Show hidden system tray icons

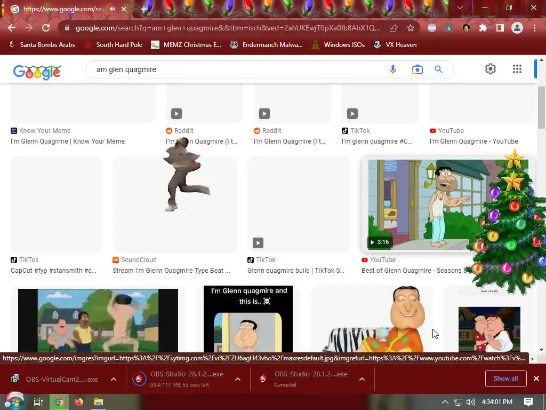coord(445,402)
